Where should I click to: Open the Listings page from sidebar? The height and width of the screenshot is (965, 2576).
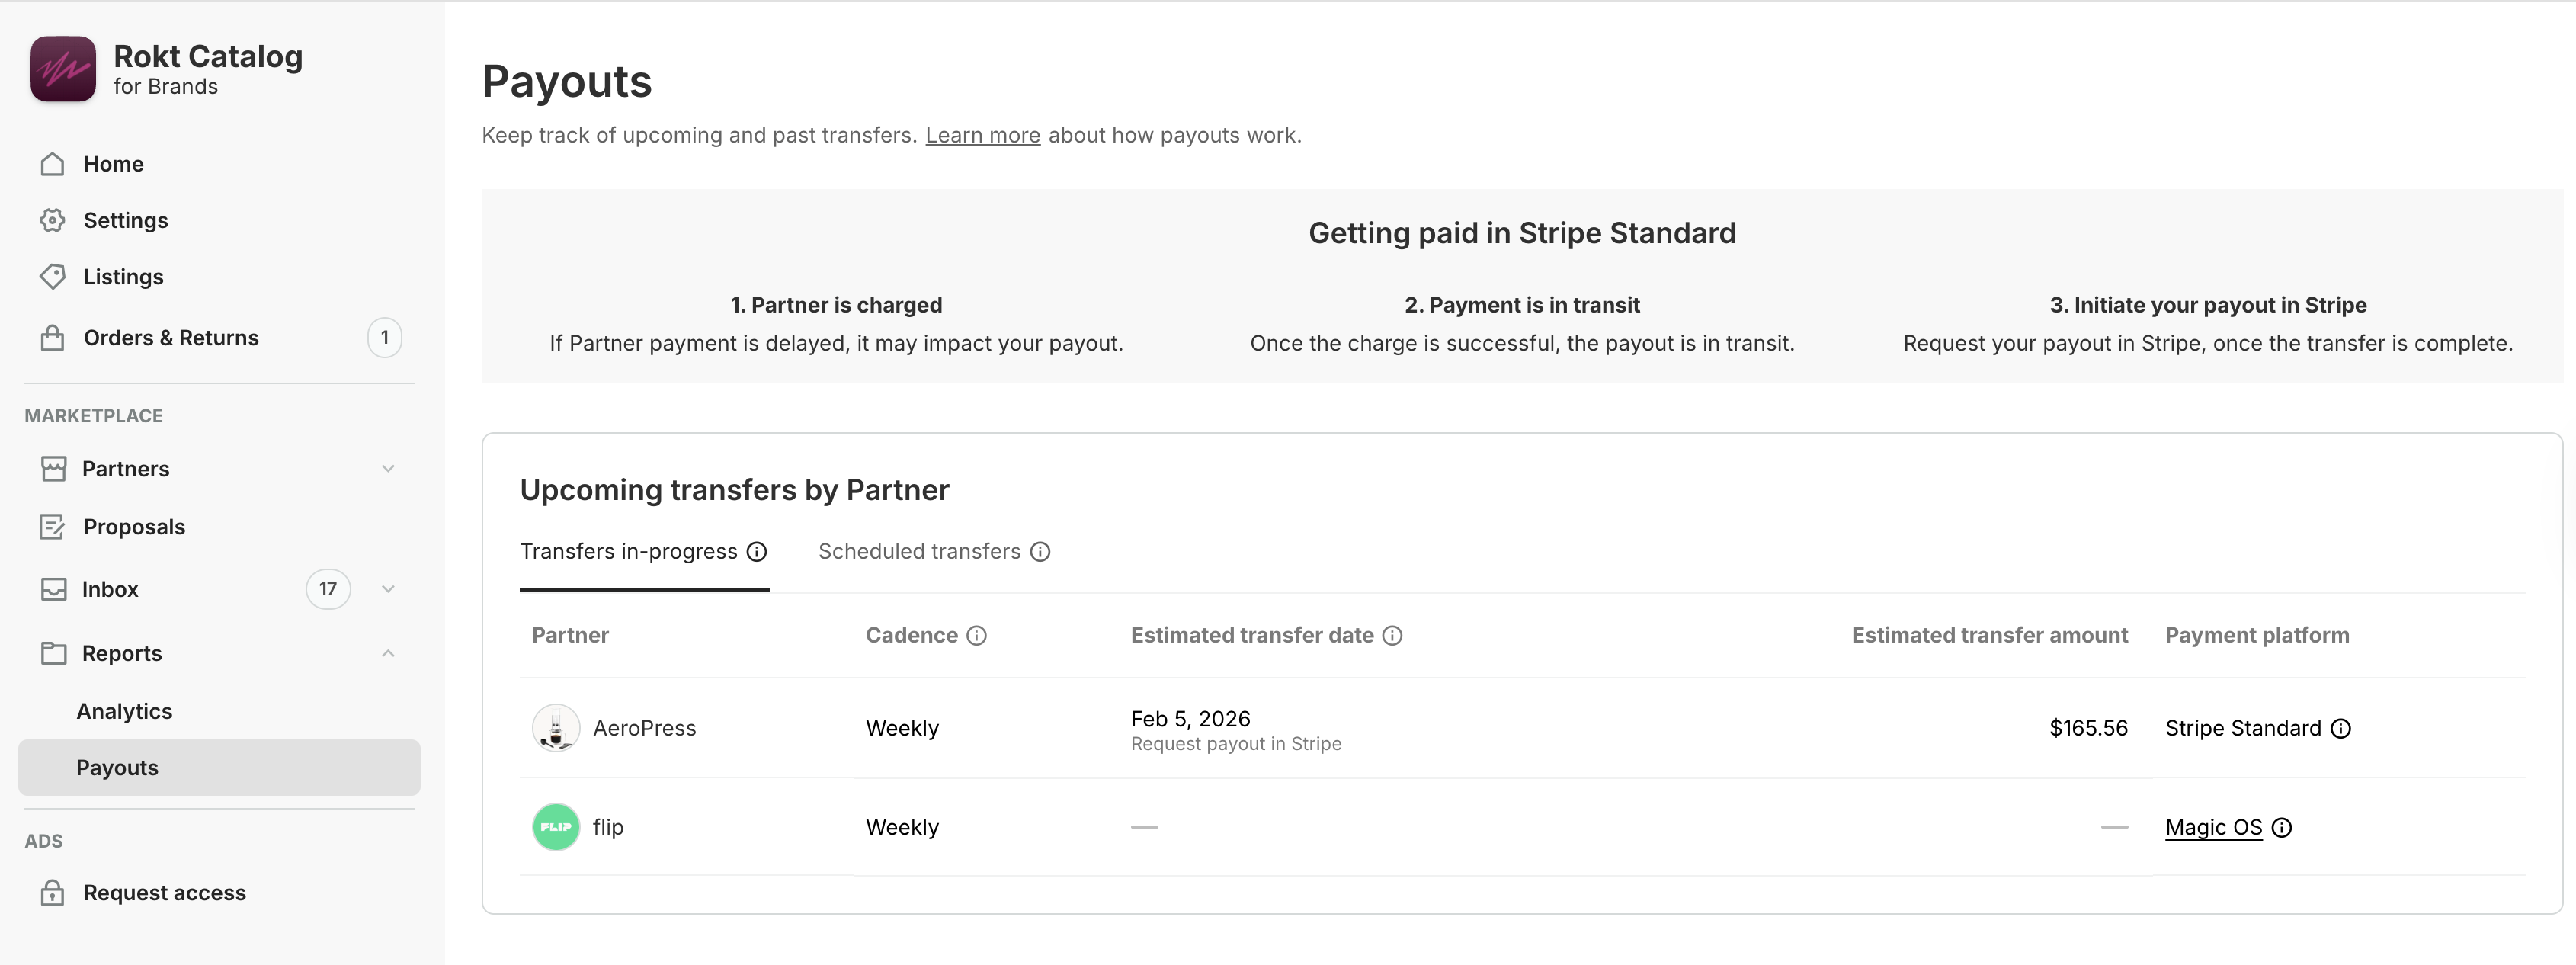click(123, 277)
